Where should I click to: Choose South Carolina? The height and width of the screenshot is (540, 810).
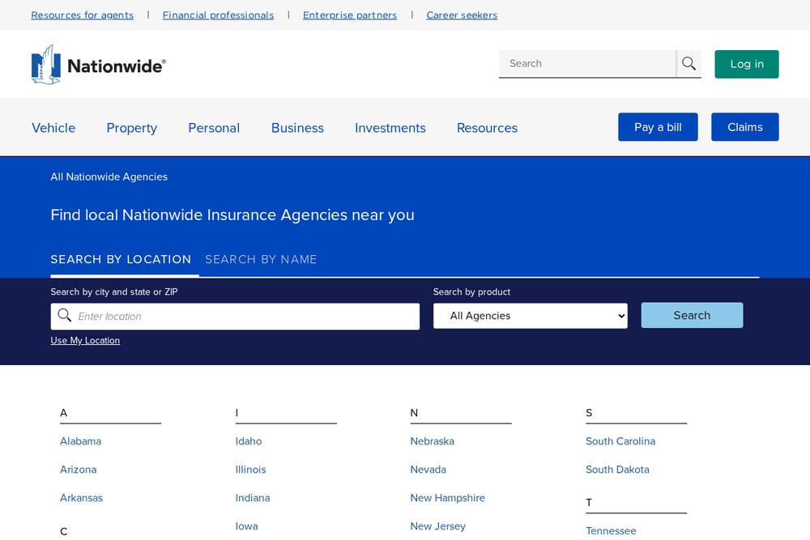[x=620, y=441]
